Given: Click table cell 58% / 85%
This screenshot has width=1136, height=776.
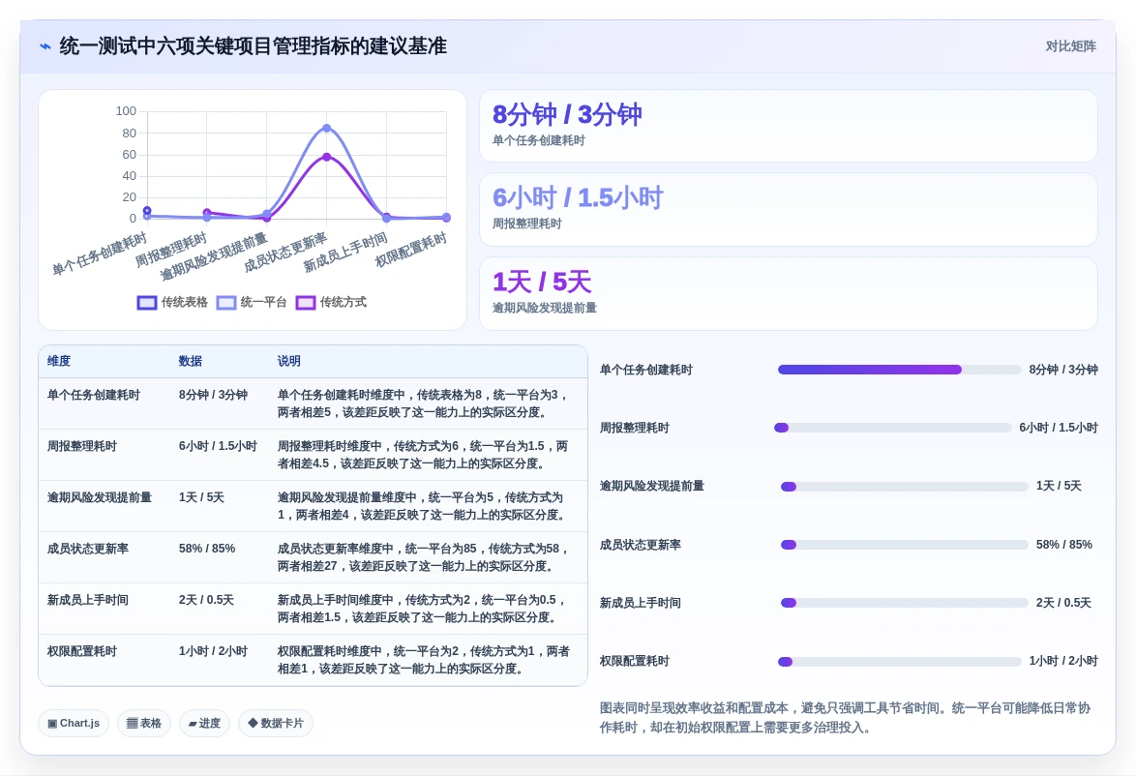Looking at the screenshot, I should pyautogui.click(x=207, y=549).
